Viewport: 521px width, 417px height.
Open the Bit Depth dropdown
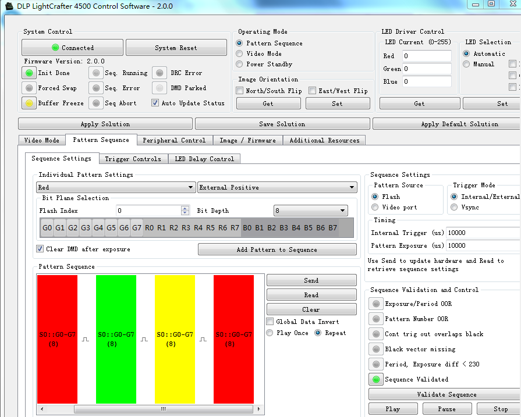click(311, 211)
